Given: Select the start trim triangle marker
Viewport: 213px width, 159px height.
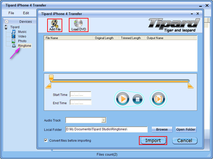Looking at the screenshot, I should pos(48,86).
